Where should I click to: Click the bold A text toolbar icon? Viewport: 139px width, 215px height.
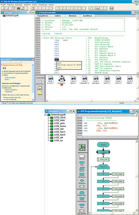[98, 8]
